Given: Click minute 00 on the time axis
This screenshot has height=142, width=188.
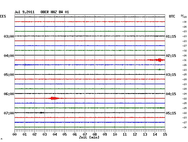Looking at the screenshot, I should pos(15,135).
